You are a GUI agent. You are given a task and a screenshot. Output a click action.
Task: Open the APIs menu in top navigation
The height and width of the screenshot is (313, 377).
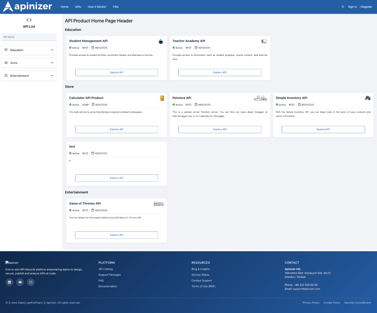point(78,7)
